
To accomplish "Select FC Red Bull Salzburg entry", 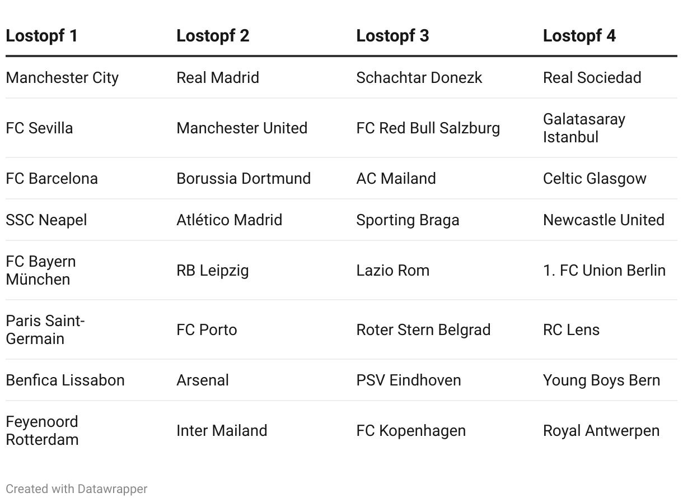I will [428, 128].
